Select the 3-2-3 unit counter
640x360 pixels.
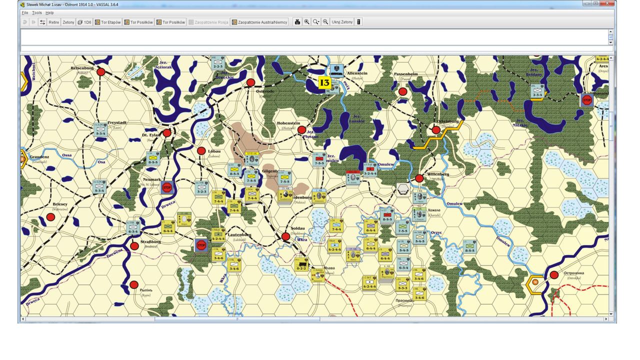[201, 188]
